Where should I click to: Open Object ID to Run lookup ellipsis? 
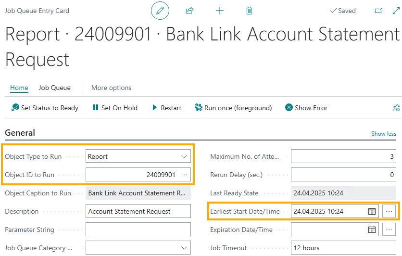point(184,175)
